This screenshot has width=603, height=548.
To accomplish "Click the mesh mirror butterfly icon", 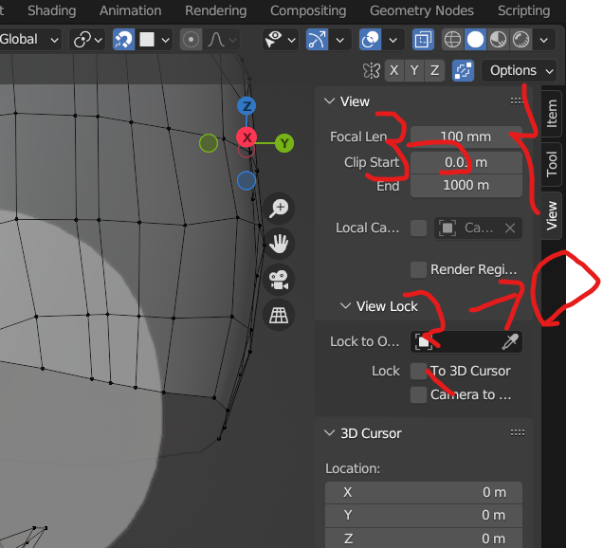I will pos(372,71).
